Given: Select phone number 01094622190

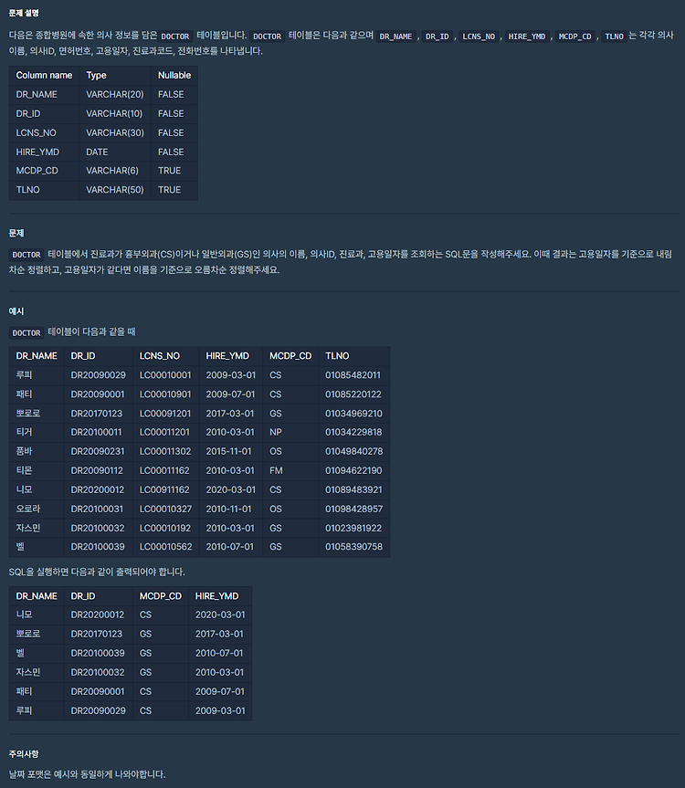Looking at the screenshot, I should [353, 470].
